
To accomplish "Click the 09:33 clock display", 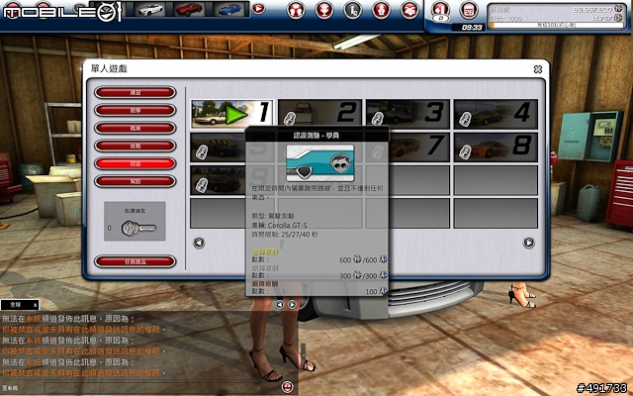I will click(472, 28).
